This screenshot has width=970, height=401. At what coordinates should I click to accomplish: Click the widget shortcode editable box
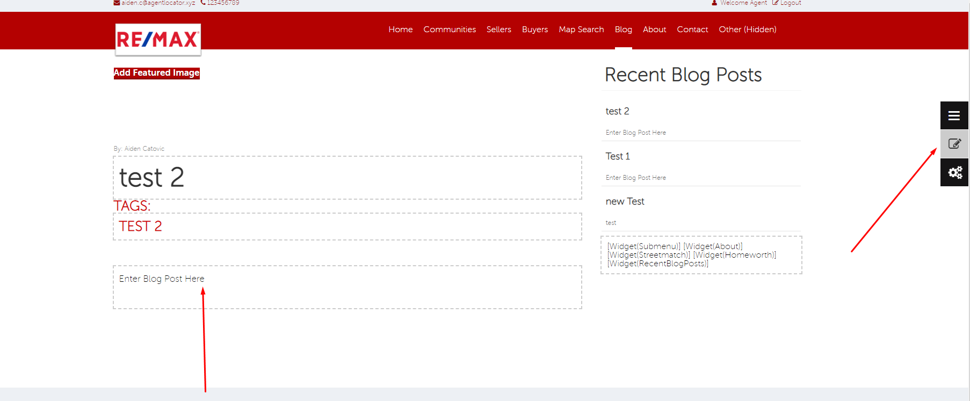[701, 255]
